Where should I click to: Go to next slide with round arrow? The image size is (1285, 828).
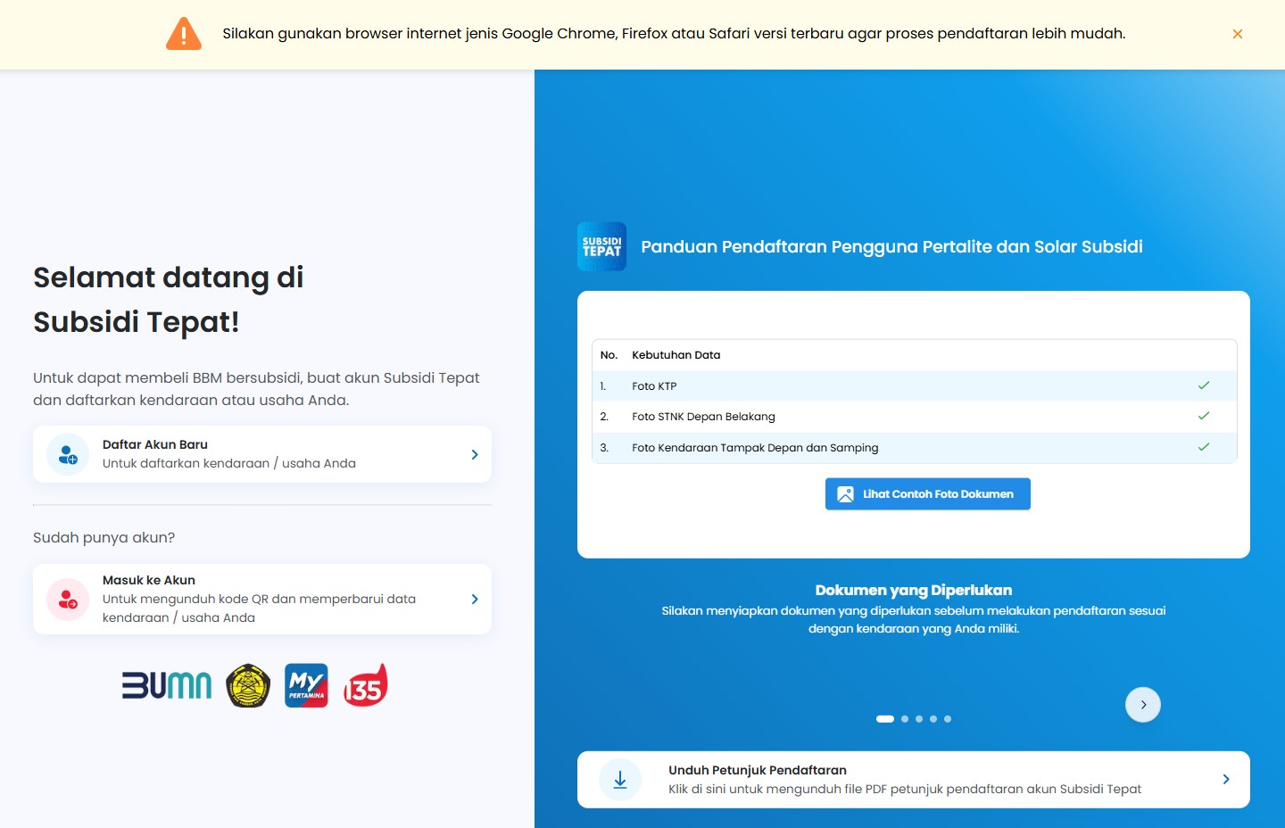(x=1142, y=705)
